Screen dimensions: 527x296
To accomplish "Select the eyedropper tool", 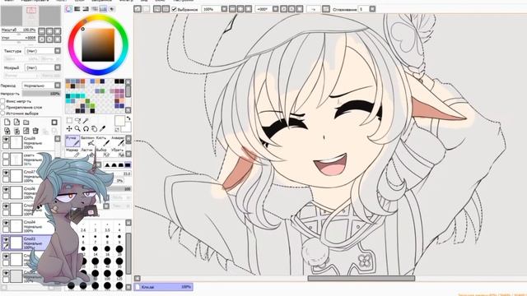I will (x=103, y=128).
